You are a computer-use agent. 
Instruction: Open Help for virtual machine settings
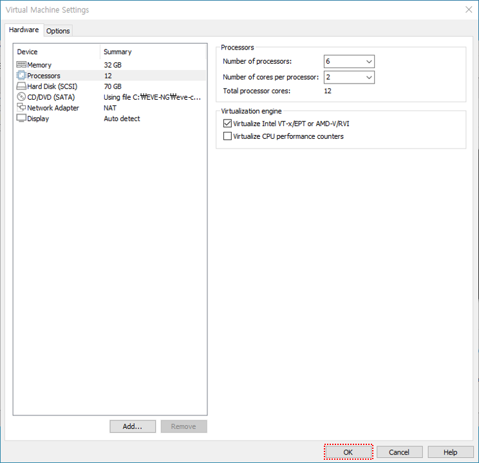tap(451, 452)
